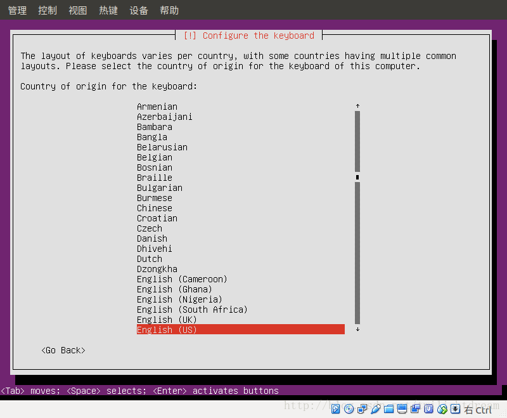Viewport: 507px width, 418px height.
Task: Click the floppy drives status icon
Action: pos(363,408)
